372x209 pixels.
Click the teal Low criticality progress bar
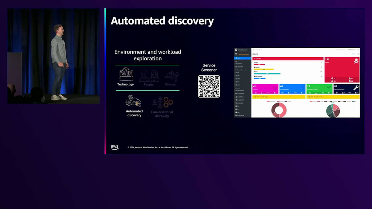click(x=267, y=74)
